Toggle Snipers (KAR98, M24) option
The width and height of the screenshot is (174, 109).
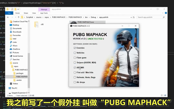point(75,63)
